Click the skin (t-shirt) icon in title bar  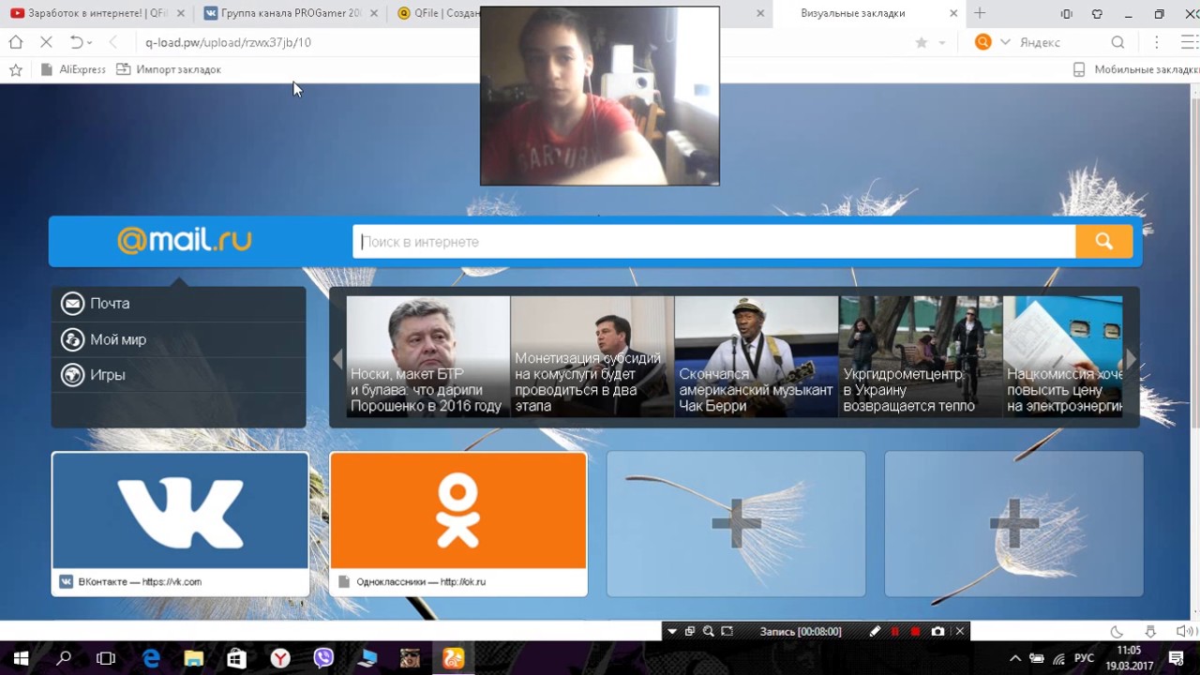point(1097,14)
